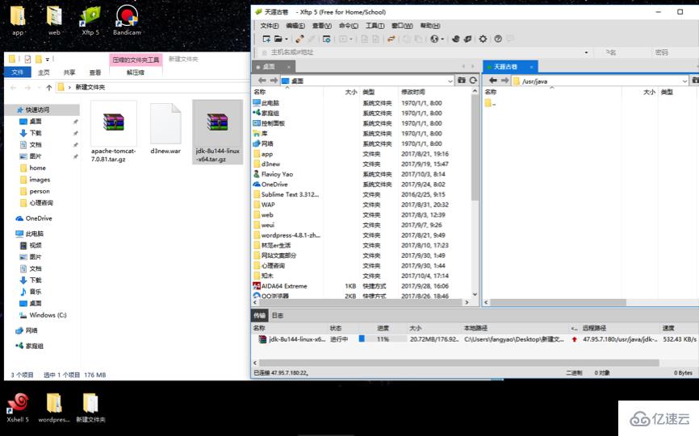The width and height of the screenshot is (699, 436).
Task: Select the jdk-8u144 transfer row name
Action: coord(292,339)
